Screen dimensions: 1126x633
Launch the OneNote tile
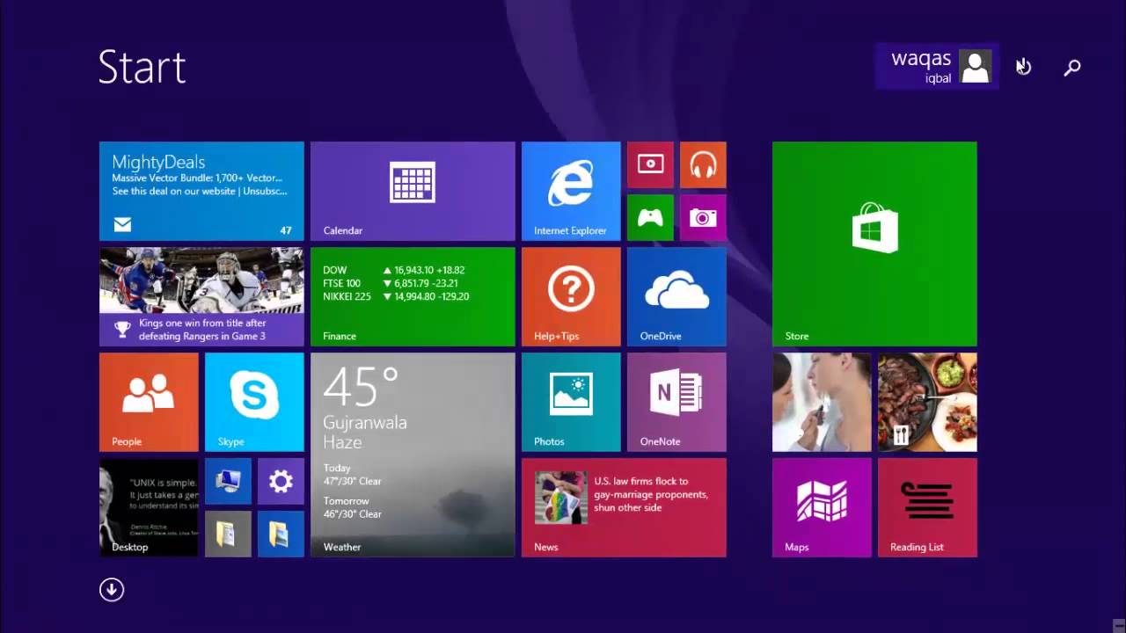[x=676, y=402]
